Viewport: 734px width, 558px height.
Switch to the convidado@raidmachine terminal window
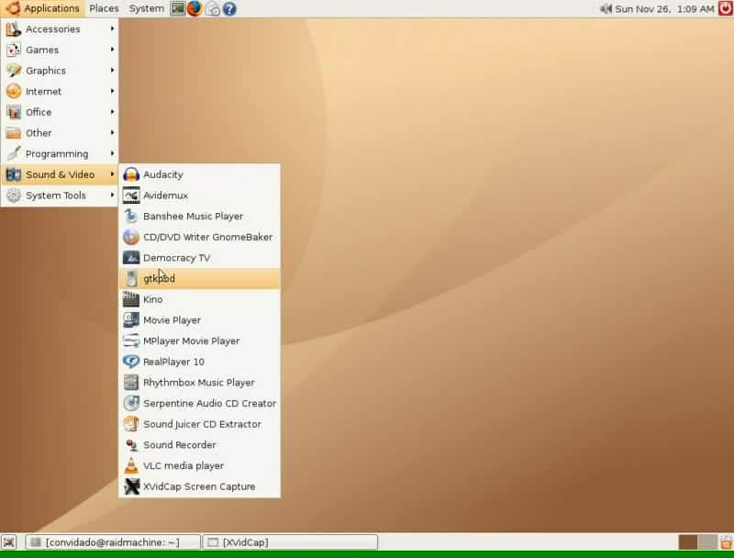click(x=112, y=542)
